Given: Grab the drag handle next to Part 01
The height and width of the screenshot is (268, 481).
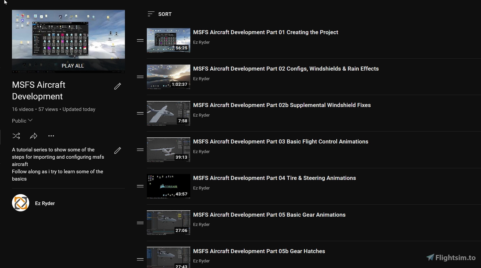Looking at the screenshot, I should point(140,40).
